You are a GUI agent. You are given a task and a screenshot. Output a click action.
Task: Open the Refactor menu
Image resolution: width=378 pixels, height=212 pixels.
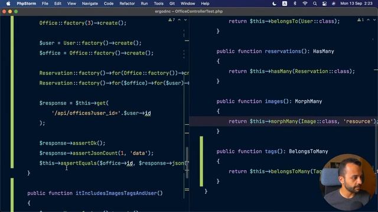point(127,4)
